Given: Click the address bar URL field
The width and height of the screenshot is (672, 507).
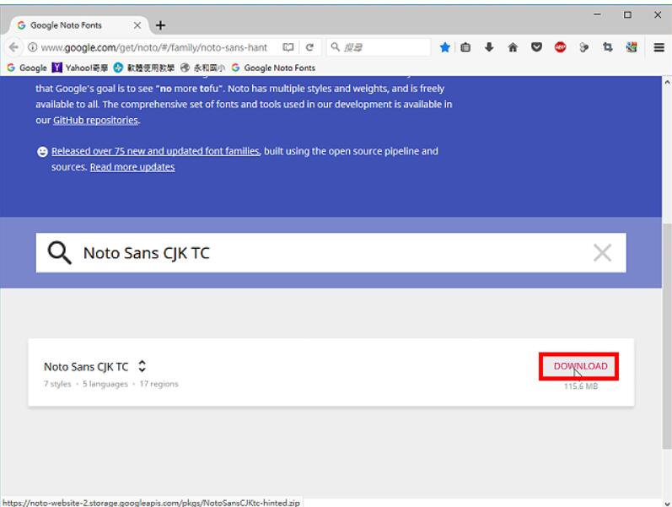Looking at the screenshot, I should (x=154, y=47).
